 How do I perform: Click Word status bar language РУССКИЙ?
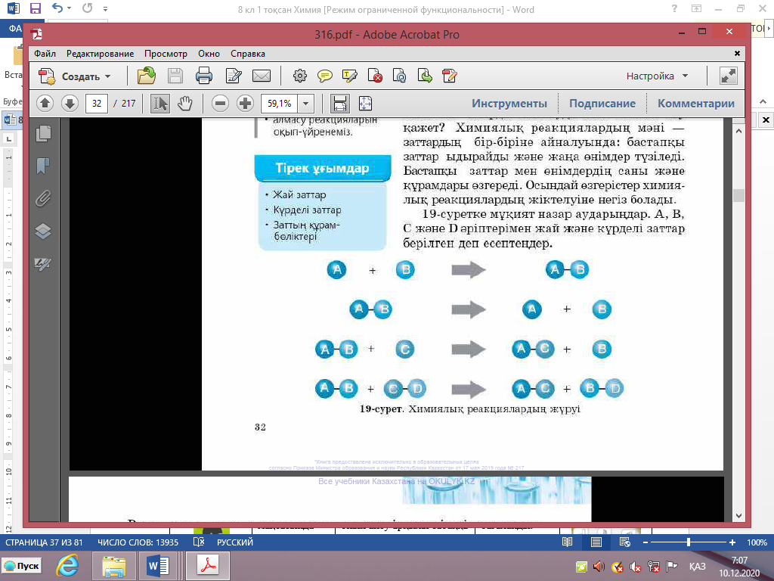pos(235,542)
